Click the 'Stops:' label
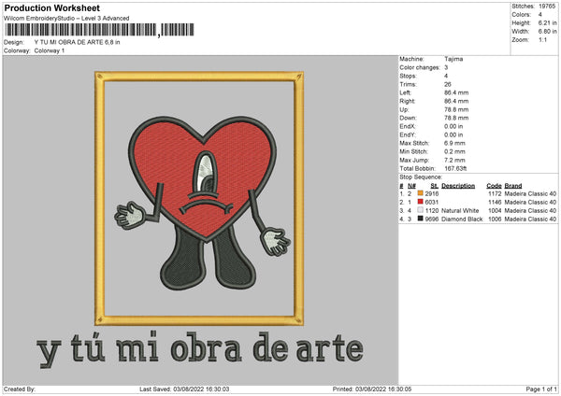The width and height of the screenshot is (561, 396). [409, 76]
